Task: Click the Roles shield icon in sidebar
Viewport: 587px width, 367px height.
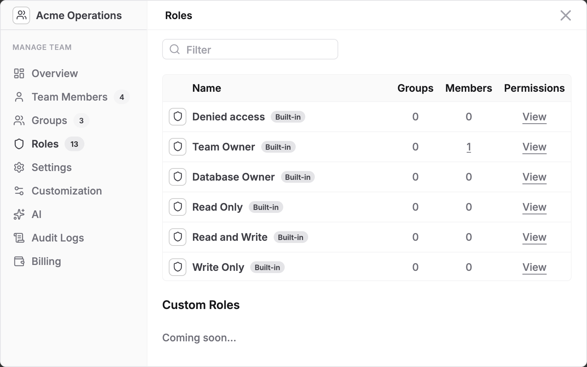Action: 19,144
